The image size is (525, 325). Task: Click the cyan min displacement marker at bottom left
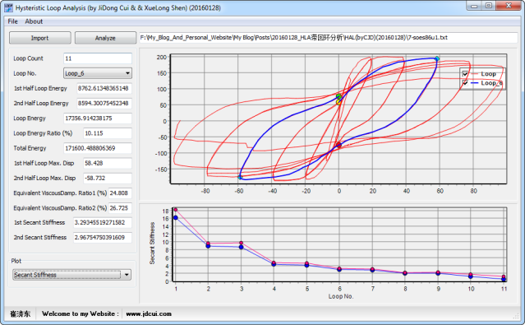[240, 177]
